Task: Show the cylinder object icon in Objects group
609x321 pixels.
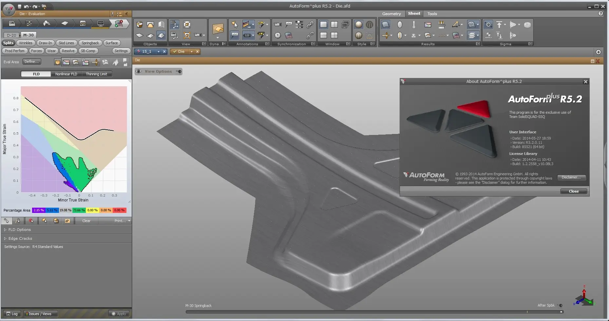Action: pos(140,25)
